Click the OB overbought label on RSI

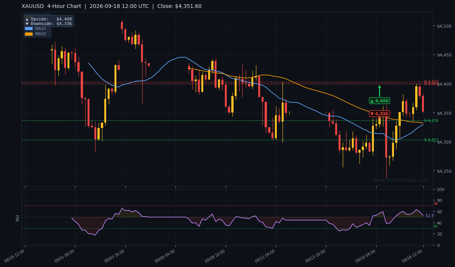(435, 204)
